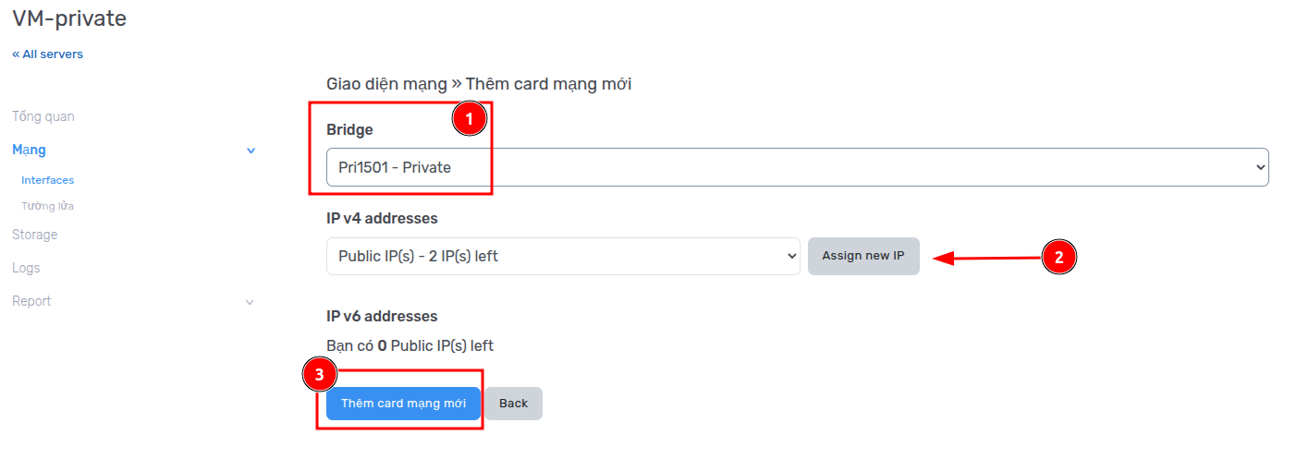Collapse the Mạng section chevron
Image resolution: width=1309 pixels, height=471 pixels.
coord(251,151)
